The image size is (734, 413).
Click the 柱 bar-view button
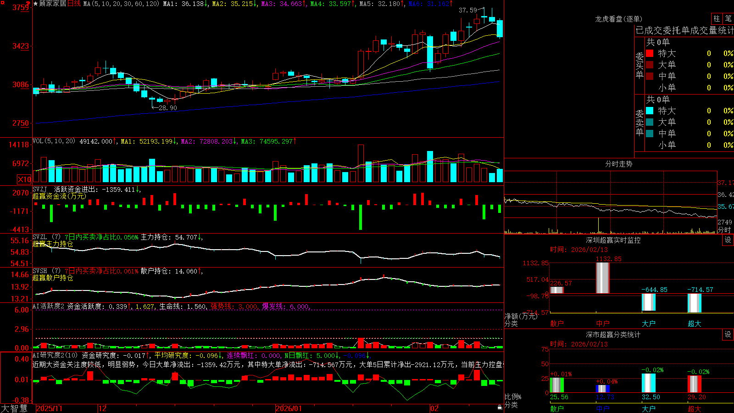point(717,18)
